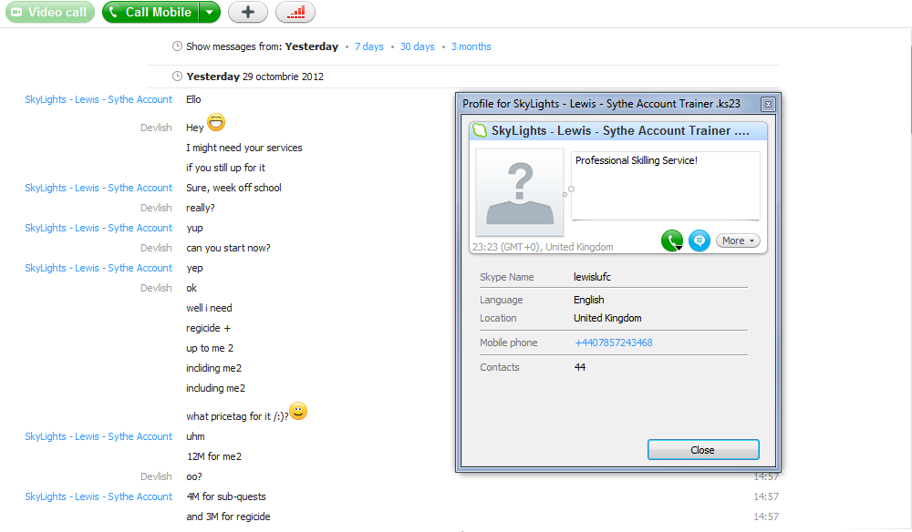Image resolution: width=912 pixels, height=532 pixels.
Task: Click message 'and 3M for regicide'
Action: click(228, 517)
